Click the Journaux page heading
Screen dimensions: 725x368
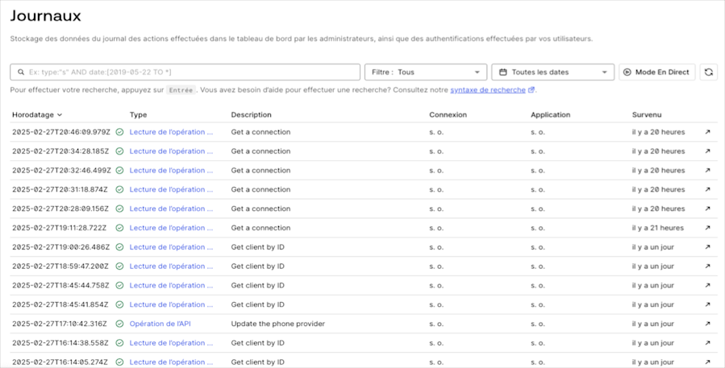pos(46,16)
